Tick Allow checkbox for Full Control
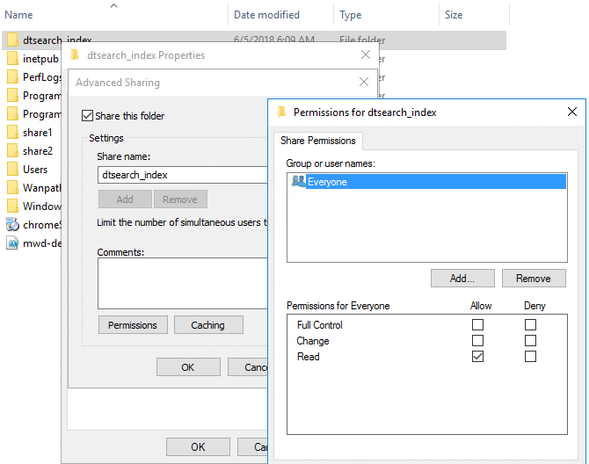The width and height of the screenshot is (589, 464). click(478, 325)
